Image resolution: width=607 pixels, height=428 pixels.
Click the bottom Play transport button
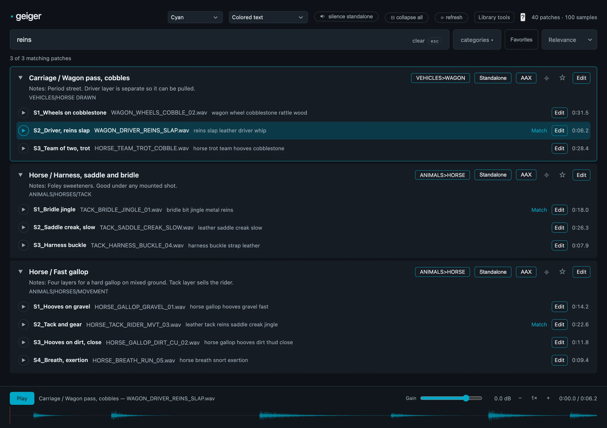(22, 398)
